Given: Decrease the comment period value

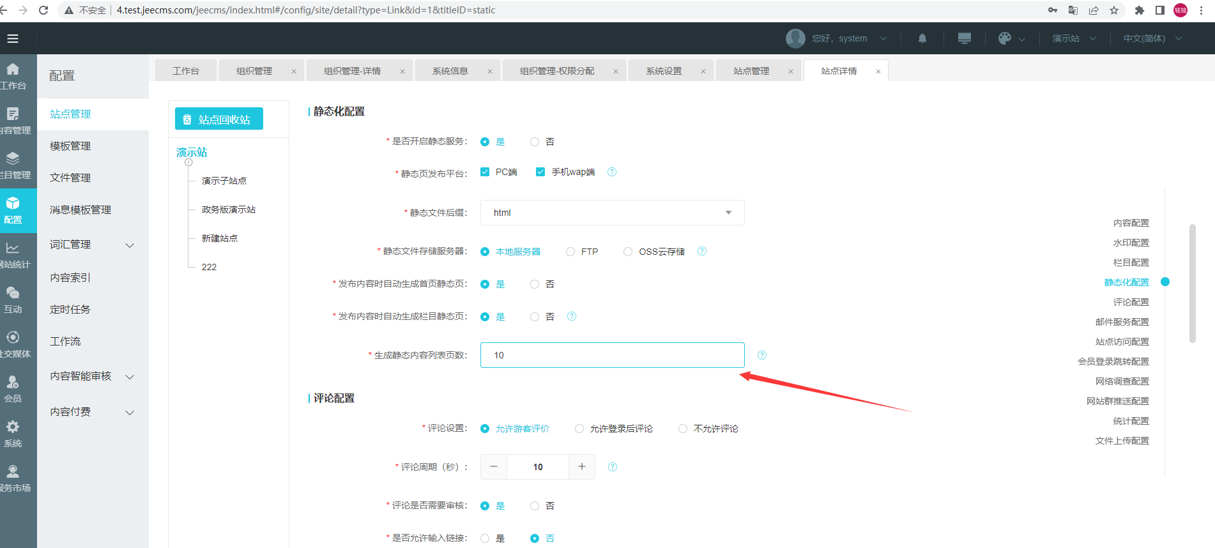Looking at the screenshot, I should click(x=494, y=467).
